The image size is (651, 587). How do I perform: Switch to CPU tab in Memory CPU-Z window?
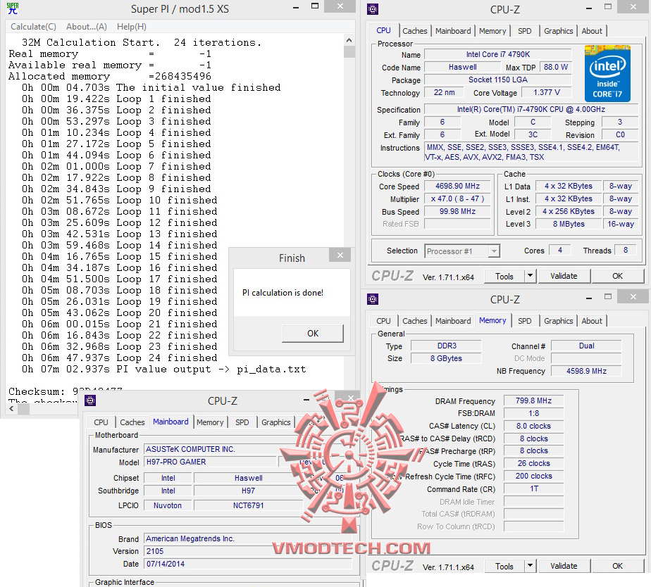coord(383,321)
